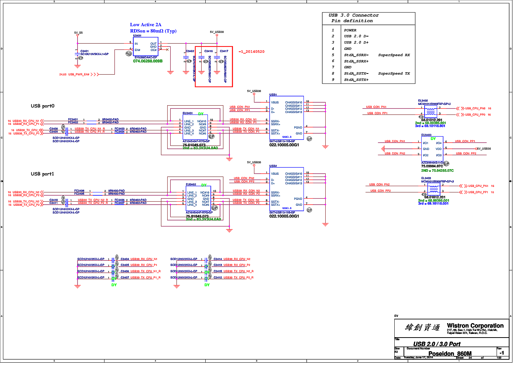Image resolution: width=518 pixels, height=366 pixels.
Task: Select the 'Low Active 2A' annotation
Action: (145, 25)
